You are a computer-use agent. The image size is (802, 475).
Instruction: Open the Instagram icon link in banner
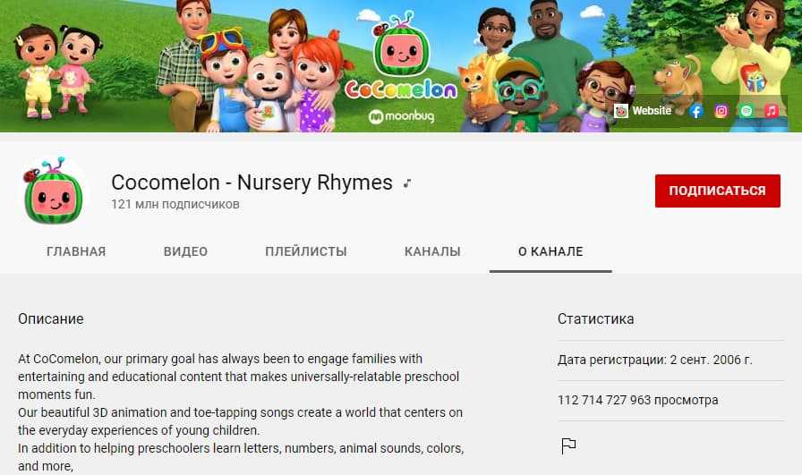pos(721,111)
